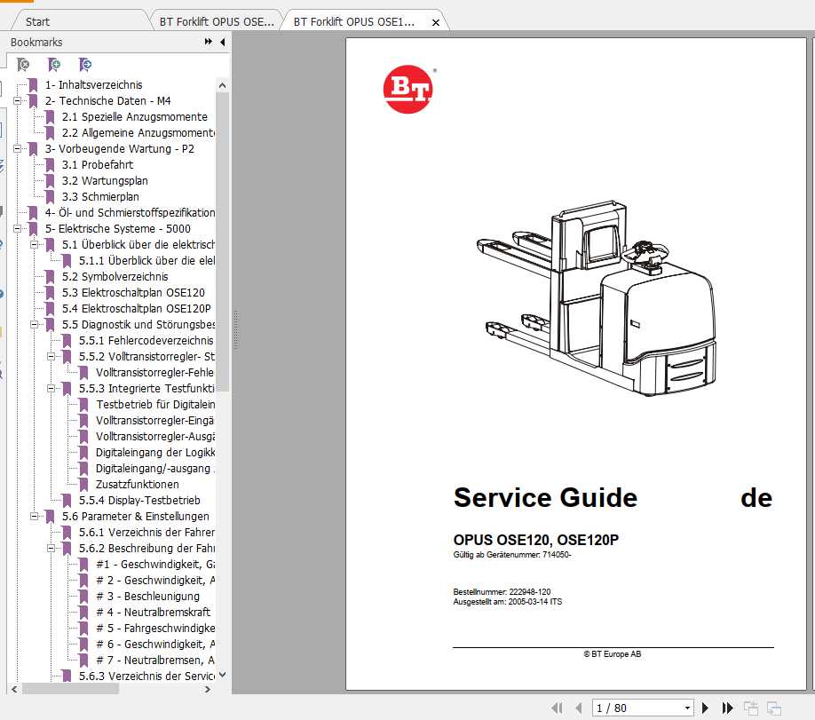Screen dimensions: 815x720
Task: Open bookmark Volltransistorregler-Ausgä
Action: 155,437
